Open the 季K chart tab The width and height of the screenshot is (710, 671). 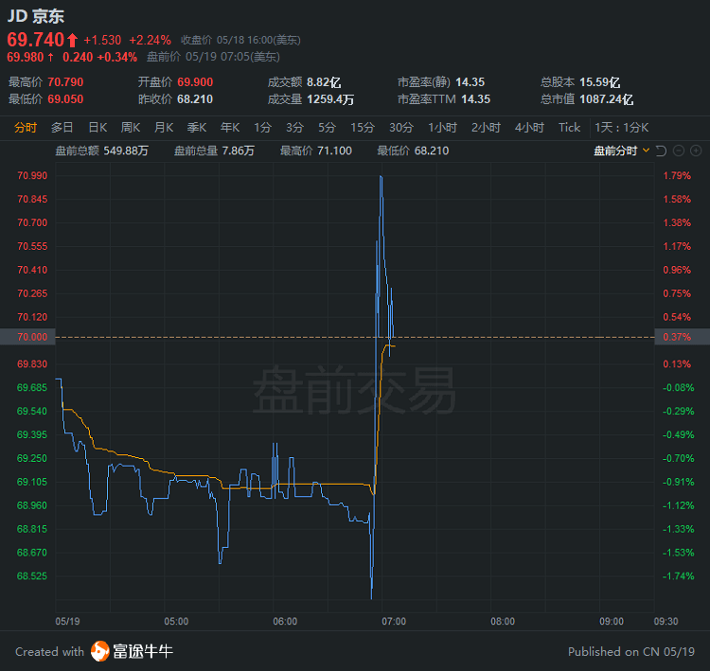pos(197,128)
